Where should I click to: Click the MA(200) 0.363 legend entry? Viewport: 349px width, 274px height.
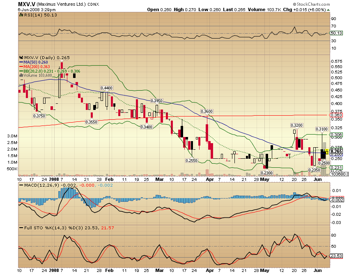(34, 67)
